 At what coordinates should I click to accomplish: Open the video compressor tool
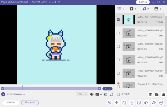click(x=117, y=103)
